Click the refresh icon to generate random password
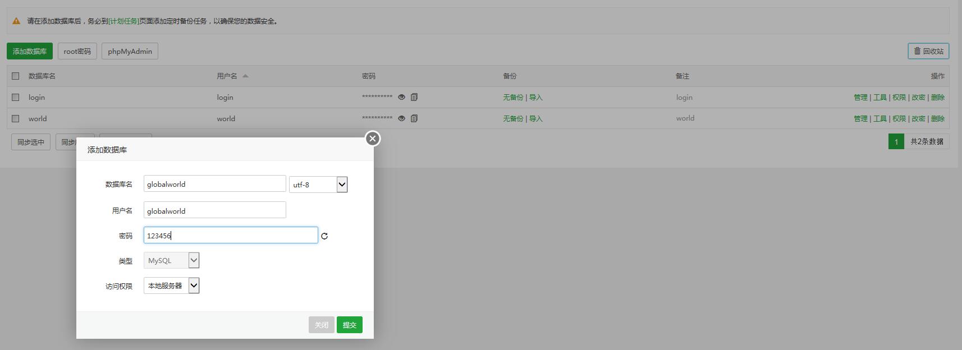962x350 pixels. coord(324,236)
